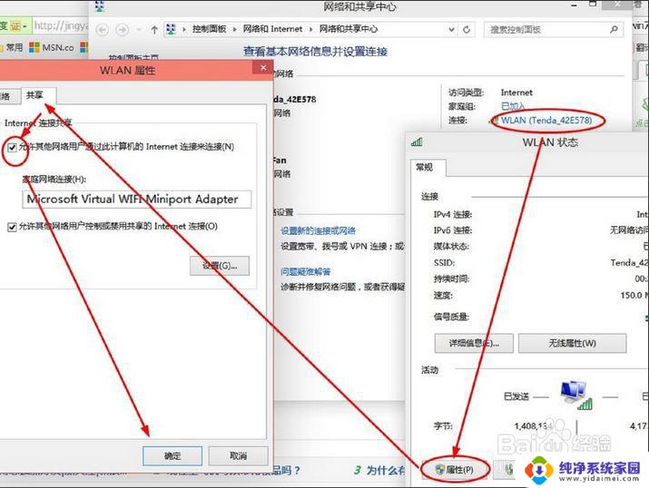Image resolution: width=649 pixels, height=488 pixels.
Task: Click the back arrow in Network and Sharing Center
Action: (103, 30)
